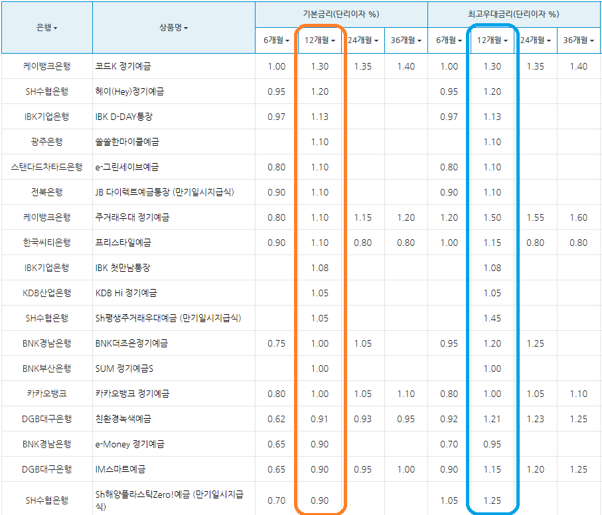Select product Sh평생주거래우대예금
602x515 pixels.
tap(137, 318)
